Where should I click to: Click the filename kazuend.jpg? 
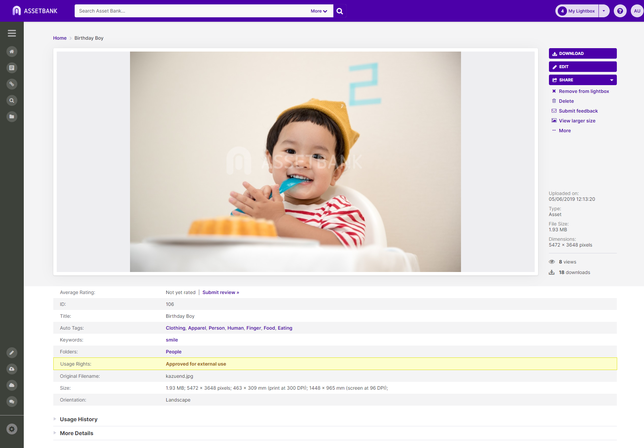click(x=179, y=376)
